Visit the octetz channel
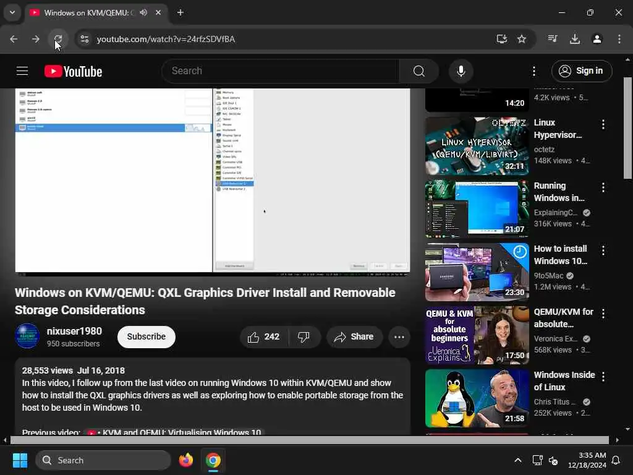This screenshot has height=475, width=633. tap(544, 150)
